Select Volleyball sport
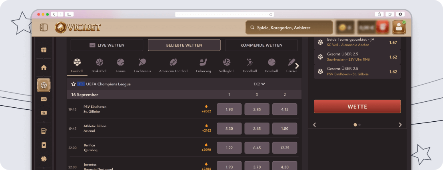Screen dimensions: 443x170 coord(227,66)
